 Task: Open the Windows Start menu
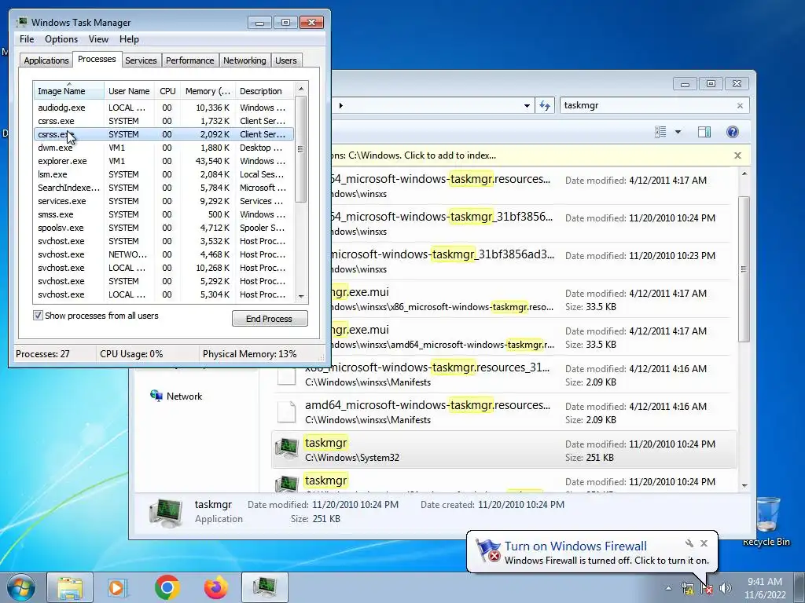[x=21, y=587]
